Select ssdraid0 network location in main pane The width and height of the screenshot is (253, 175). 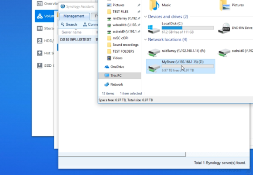[235, 52]
